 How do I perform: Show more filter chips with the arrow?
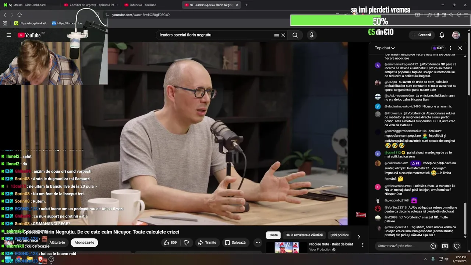(x=359, y=236)
